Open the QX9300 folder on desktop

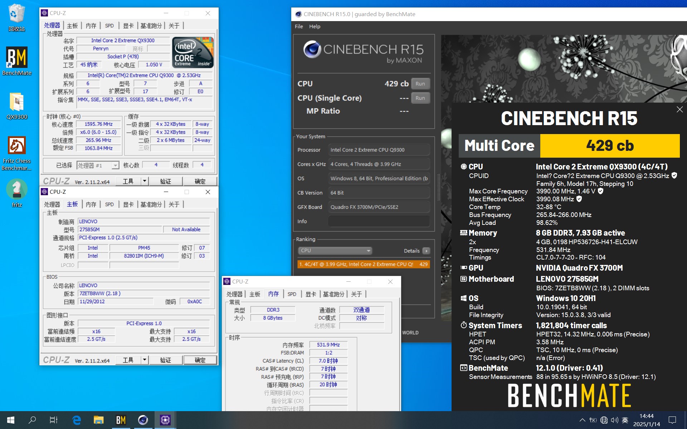coord(16,106)
